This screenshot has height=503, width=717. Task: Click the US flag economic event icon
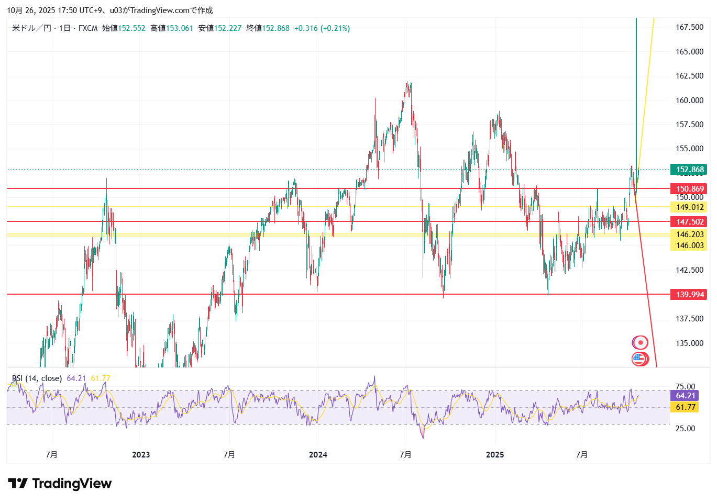[639, 359]
